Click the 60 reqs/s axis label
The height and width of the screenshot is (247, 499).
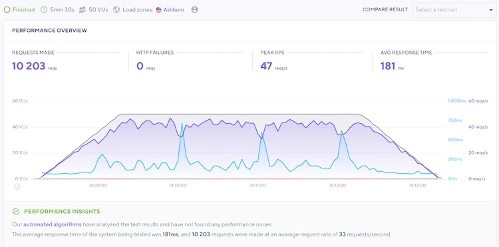point(478,101)
